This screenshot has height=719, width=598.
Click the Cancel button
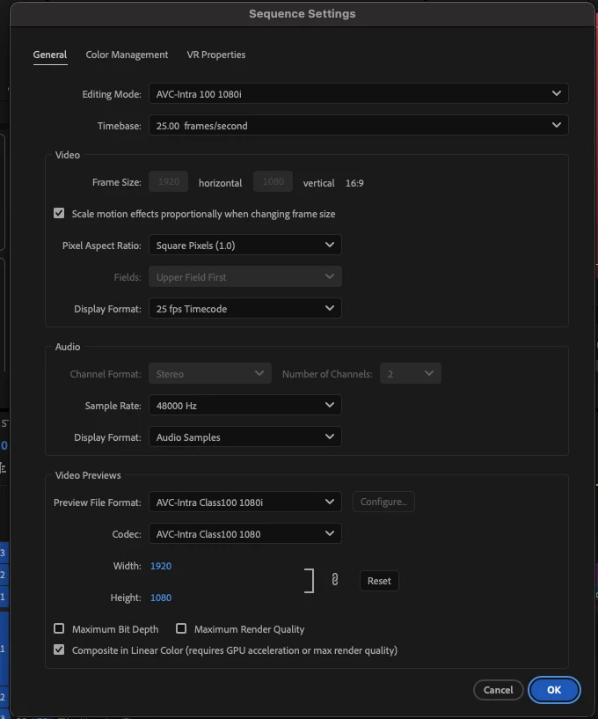[x=498, y=690]
